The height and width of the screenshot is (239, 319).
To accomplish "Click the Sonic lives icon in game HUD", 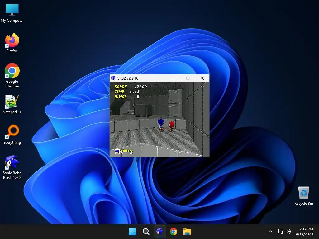I will pos(117,152).
